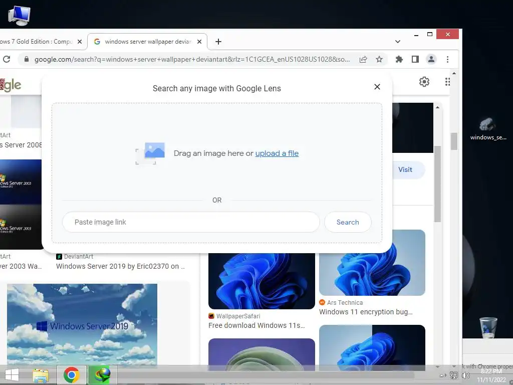This screenshot has width=513, height=385.
Task: Open the split light-dark Windows 11 thumbnail
Action: tap(372, 348)
